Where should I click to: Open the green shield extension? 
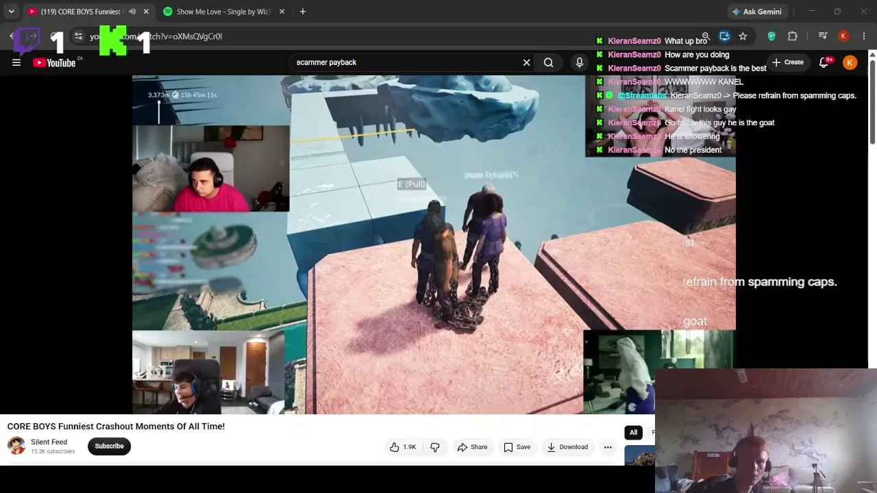[771, 36]
